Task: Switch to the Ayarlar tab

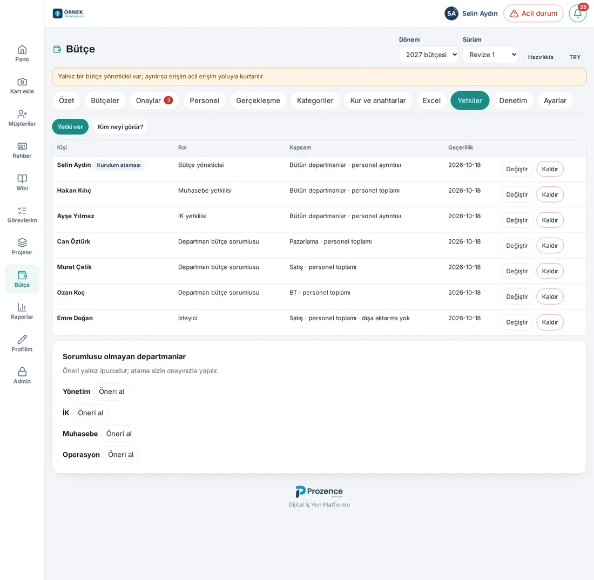Action: click(555, 101)
